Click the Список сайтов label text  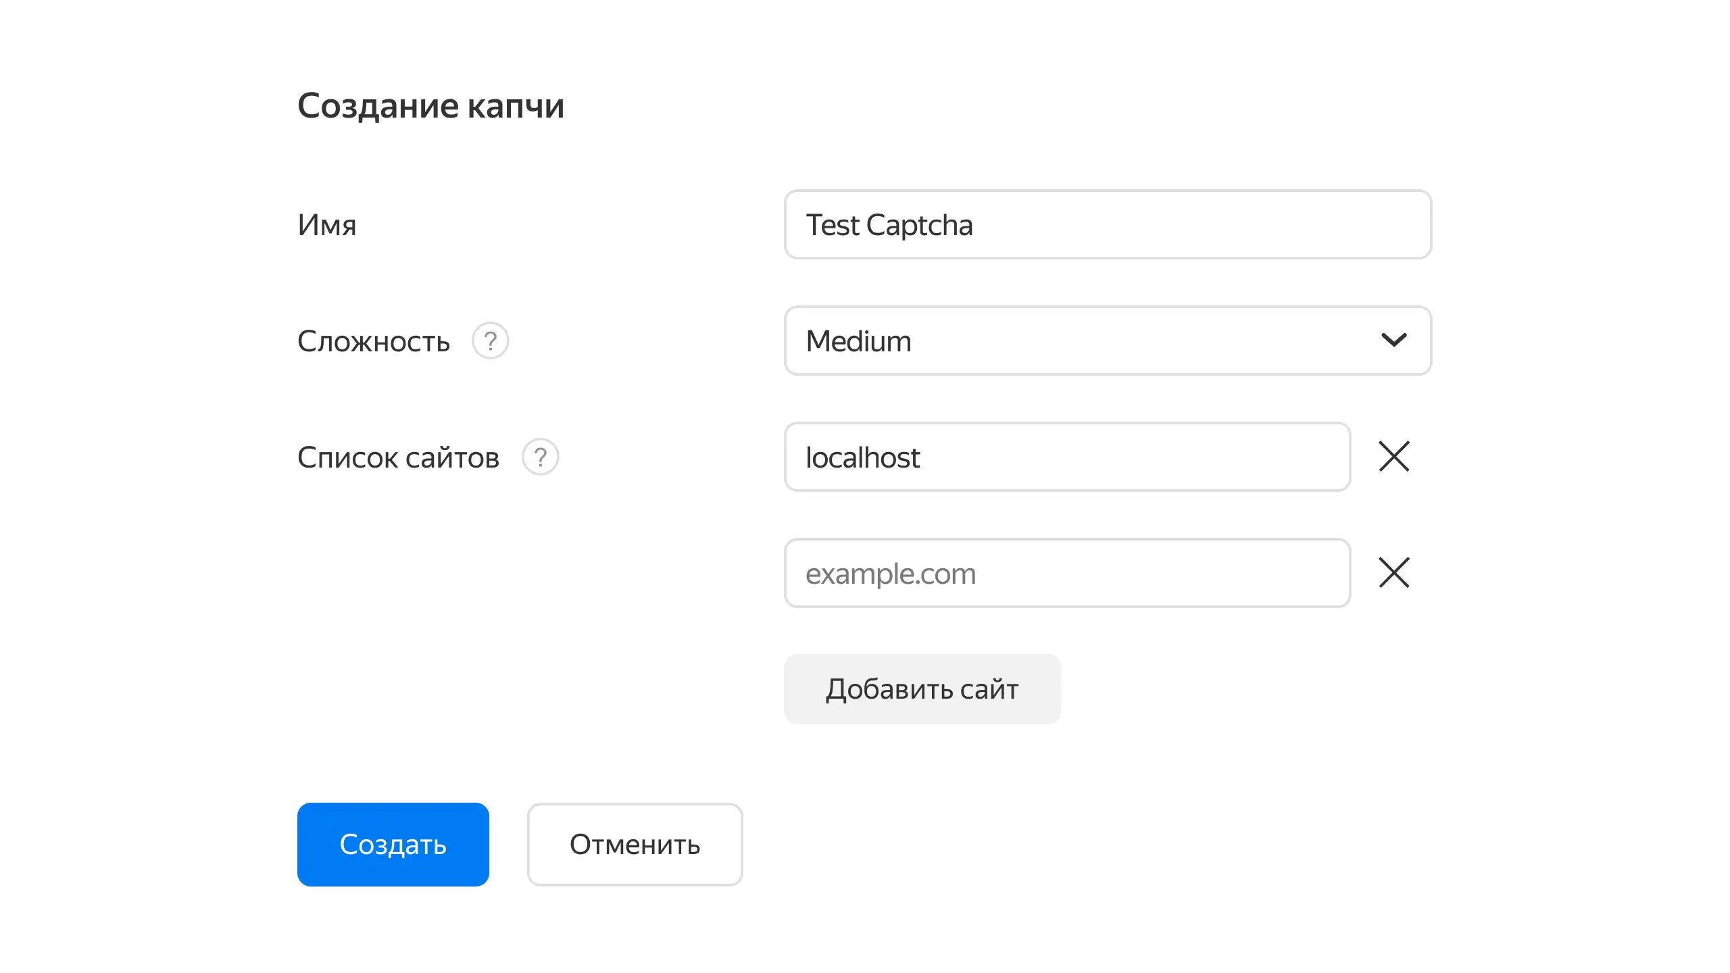pos(398,457)
